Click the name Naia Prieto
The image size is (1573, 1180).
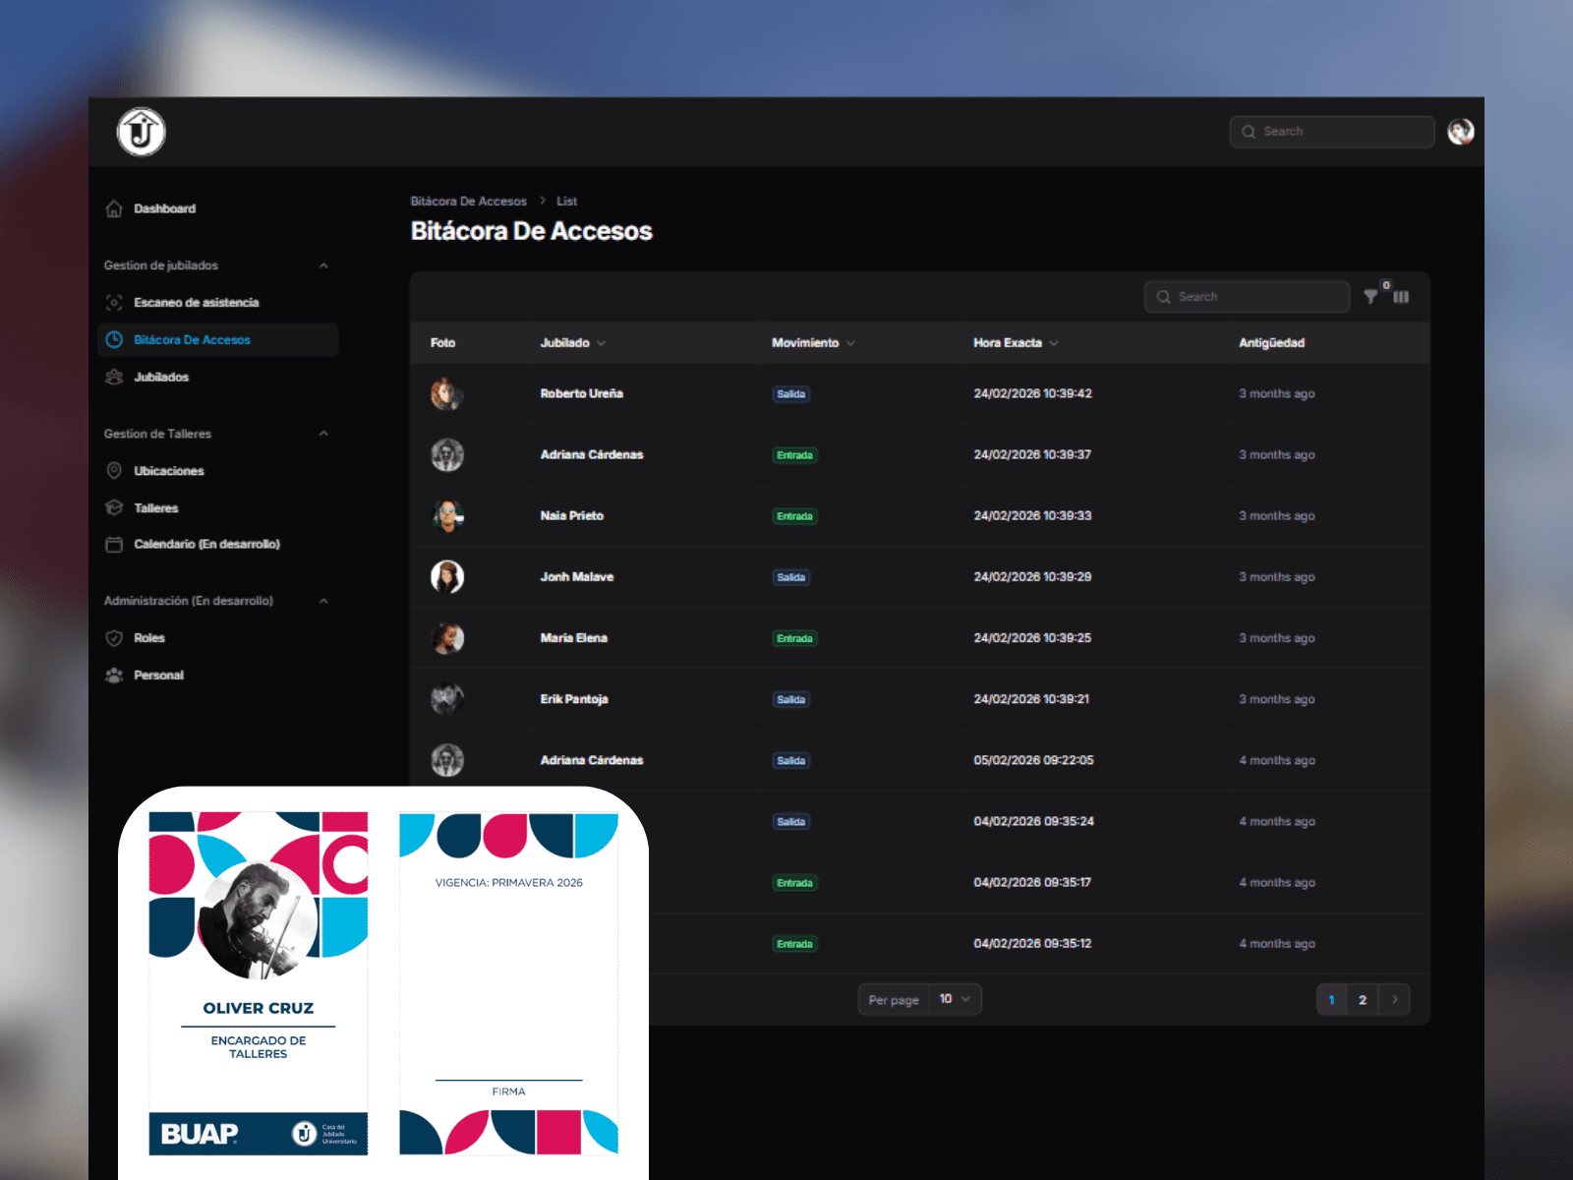[572, 515]
